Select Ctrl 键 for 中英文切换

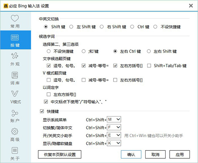pyautogui.click(x=132, y=27)
